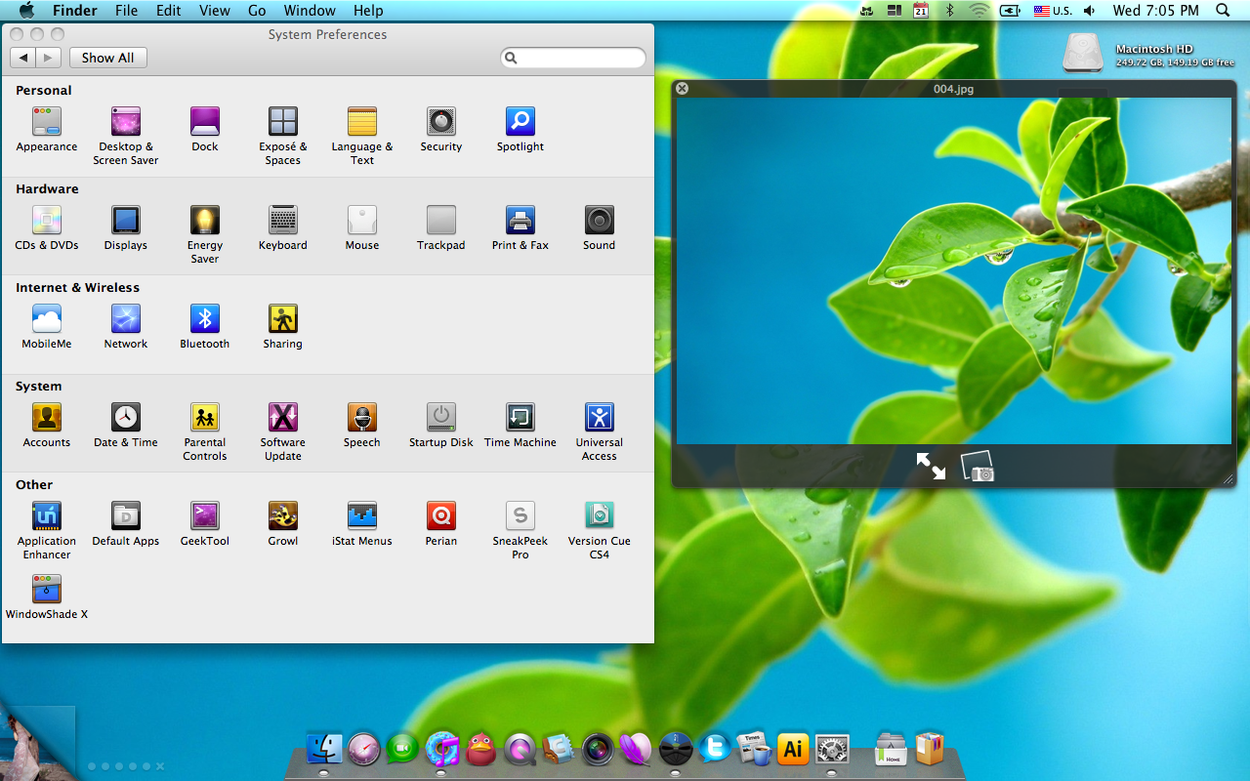Viewport: 1250px width, 781px height.
Task: Open Mouse preferences
Action: click(362, 227)
